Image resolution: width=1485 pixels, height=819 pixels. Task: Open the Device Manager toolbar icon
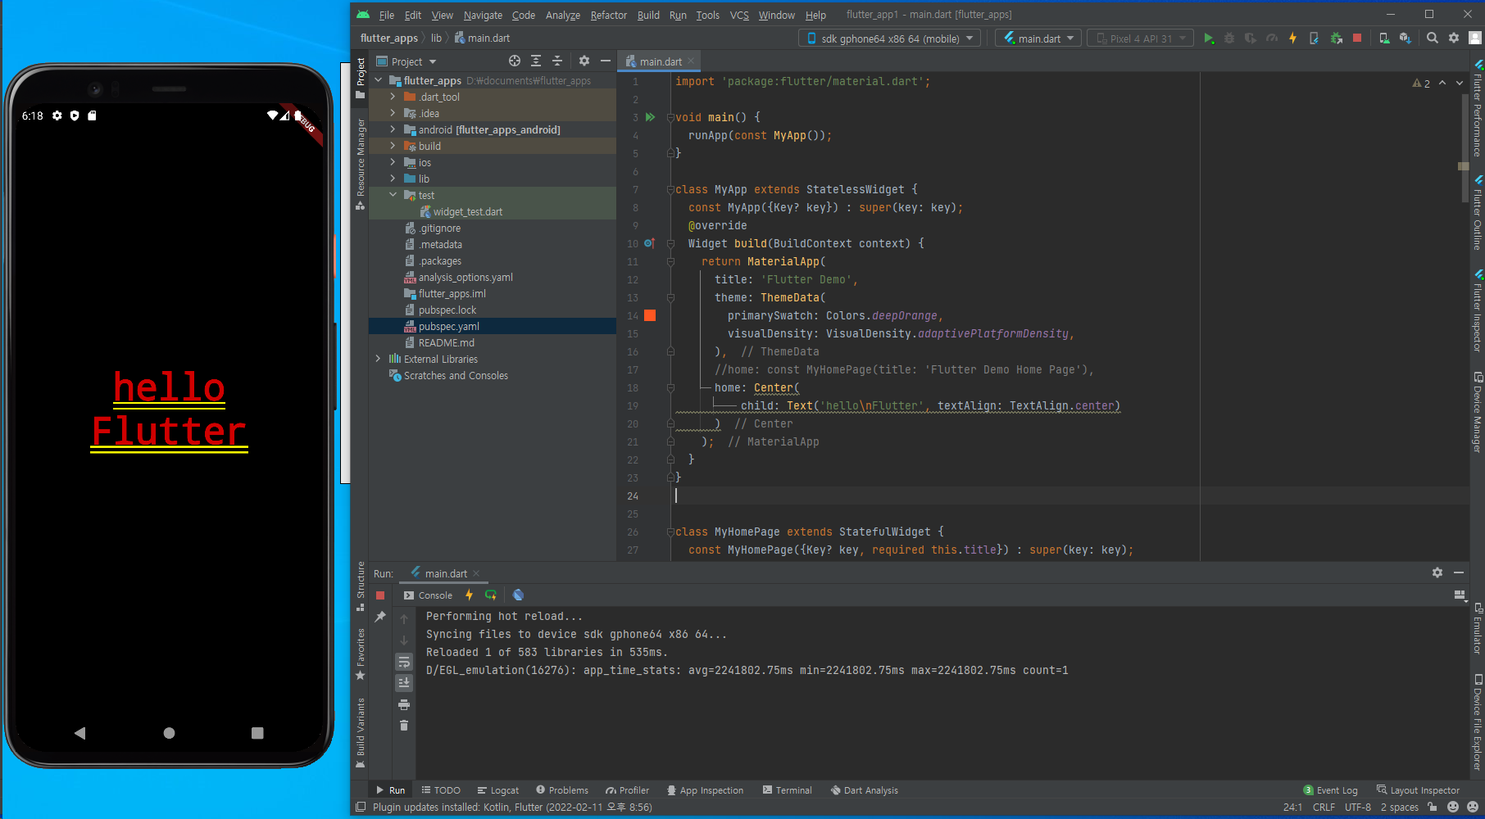pyautogui.click(x=1384, y=38)
